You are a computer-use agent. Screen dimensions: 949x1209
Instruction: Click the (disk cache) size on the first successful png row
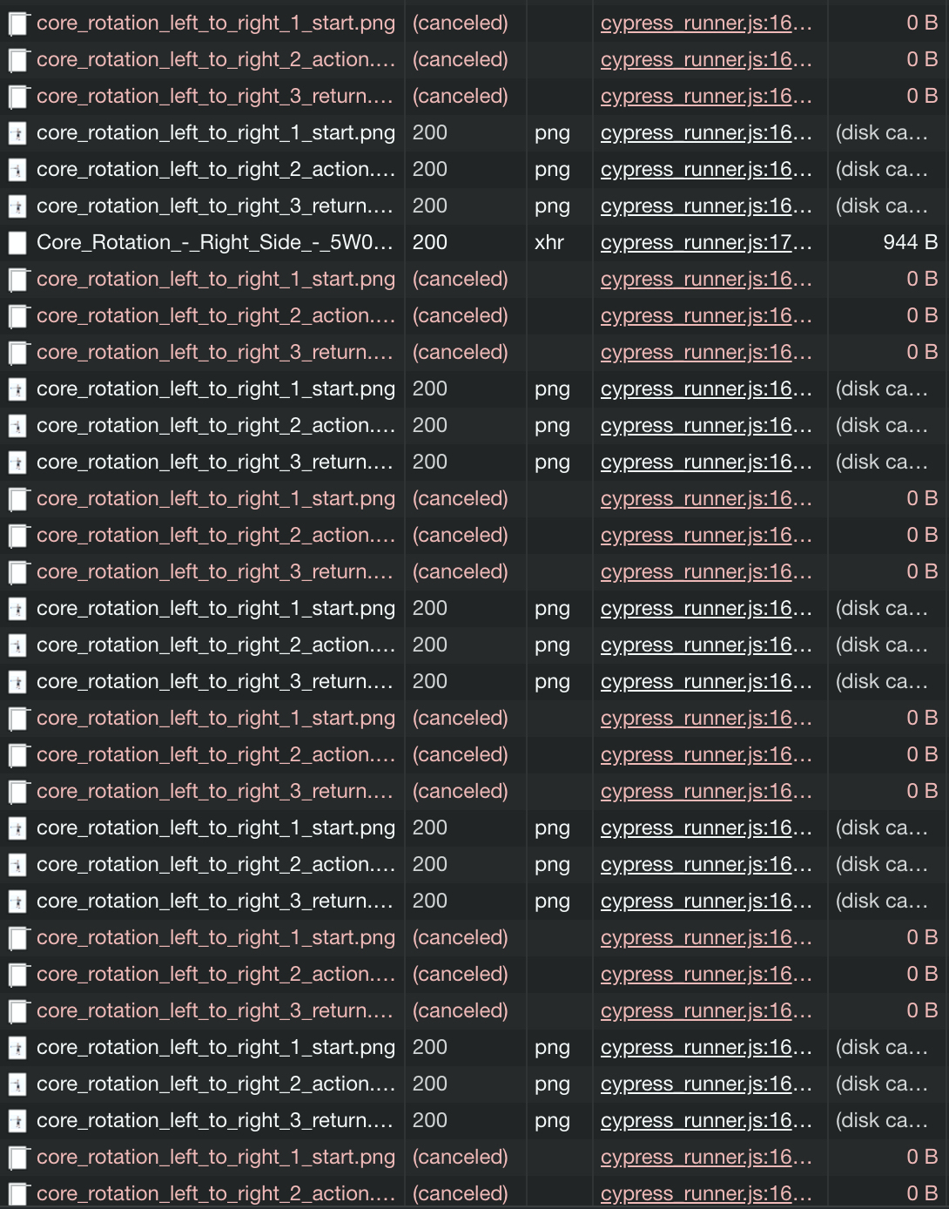pos(881,132)
